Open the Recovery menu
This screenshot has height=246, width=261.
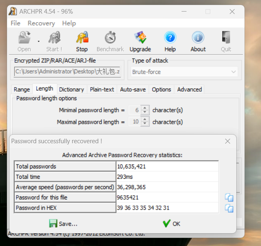41,23
